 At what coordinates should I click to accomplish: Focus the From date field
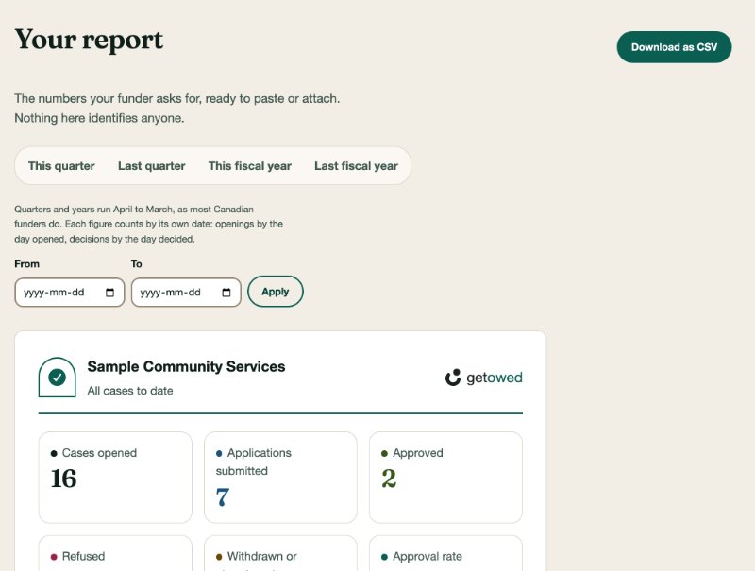tap(70, 293)
